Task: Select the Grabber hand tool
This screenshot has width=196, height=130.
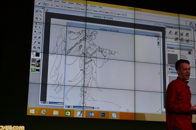Action: (x=39, y=48)
